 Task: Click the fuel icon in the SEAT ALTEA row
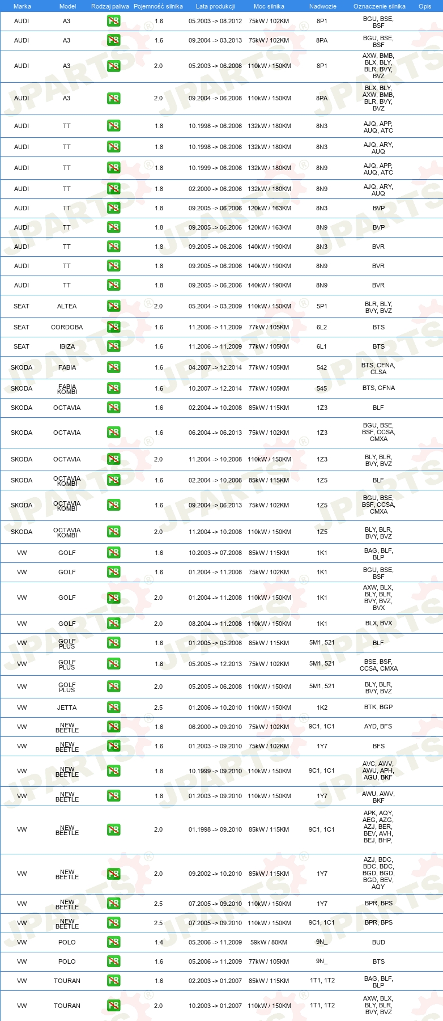pyautogui.click(x=113, y=306)
